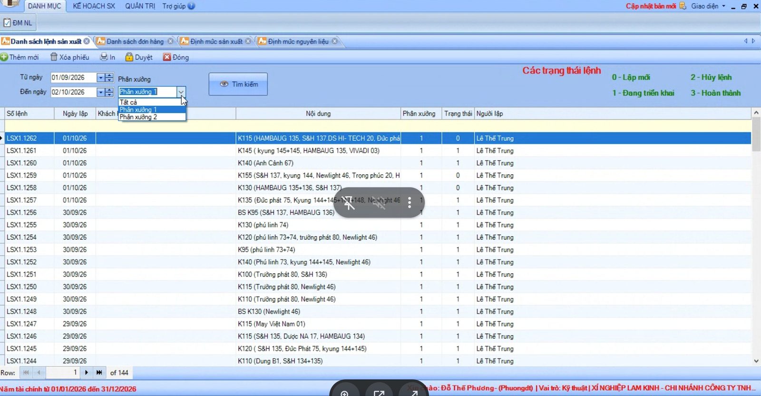
Task: Approve with the Duyệt lock button
Action: [x=139, y=57]
